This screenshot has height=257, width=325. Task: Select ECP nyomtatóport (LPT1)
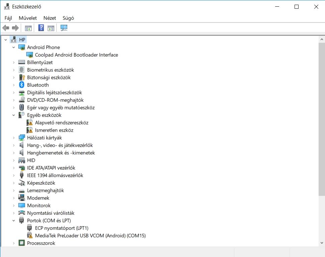pos(62,228)
